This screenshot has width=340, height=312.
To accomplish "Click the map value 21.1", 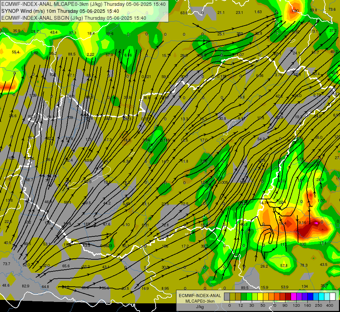I will click(x=221, y=12).
